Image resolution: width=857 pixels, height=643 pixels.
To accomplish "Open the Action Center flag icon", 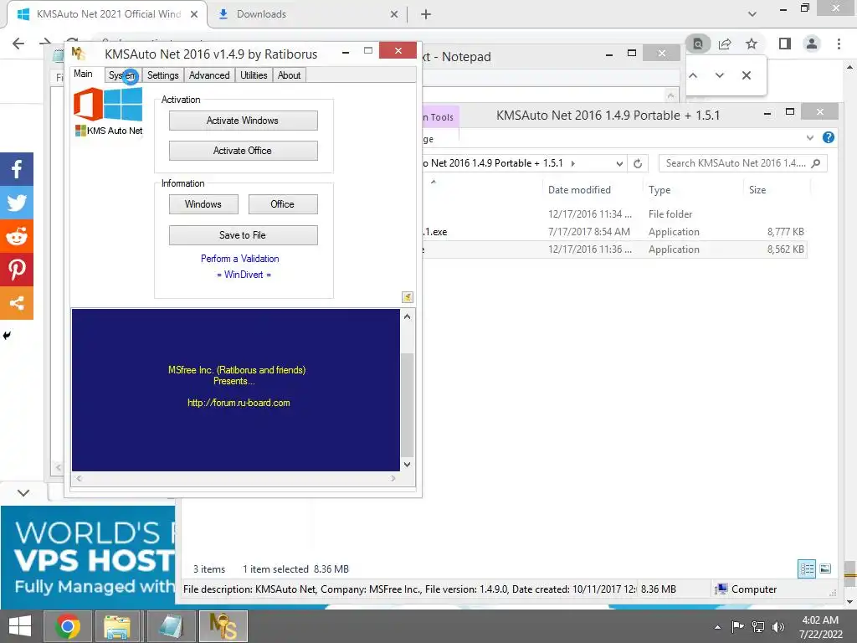I will click(x=738, y=627).
